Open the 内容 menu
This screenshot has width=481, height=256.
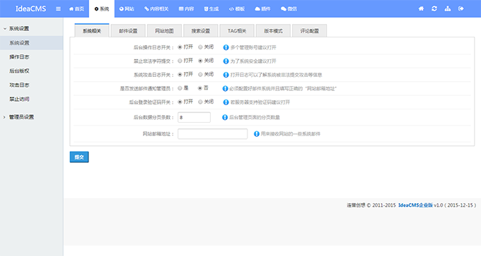[186, 9]
